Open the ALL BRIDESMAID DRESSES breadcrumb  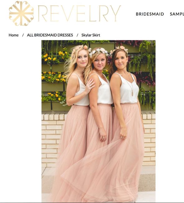tap(50, 35)
